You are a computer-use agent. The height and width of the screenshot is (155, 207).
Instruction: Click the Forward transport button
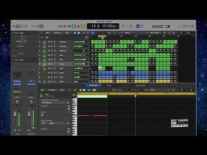click(x=65, y=26)
